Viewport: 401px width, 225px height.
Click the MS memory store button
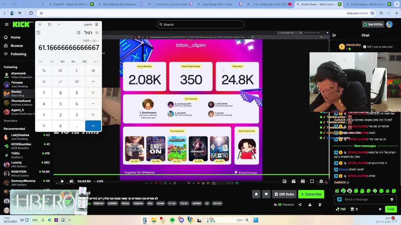pos(85,62)
